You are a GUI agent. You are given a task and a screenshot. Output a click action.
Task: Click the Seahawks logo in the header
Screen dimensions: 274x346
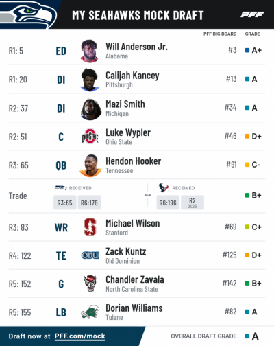(29, 15)
